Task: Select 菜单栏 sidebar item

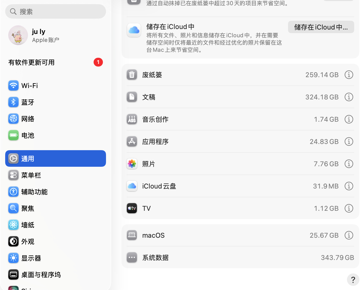Action: 56,175
